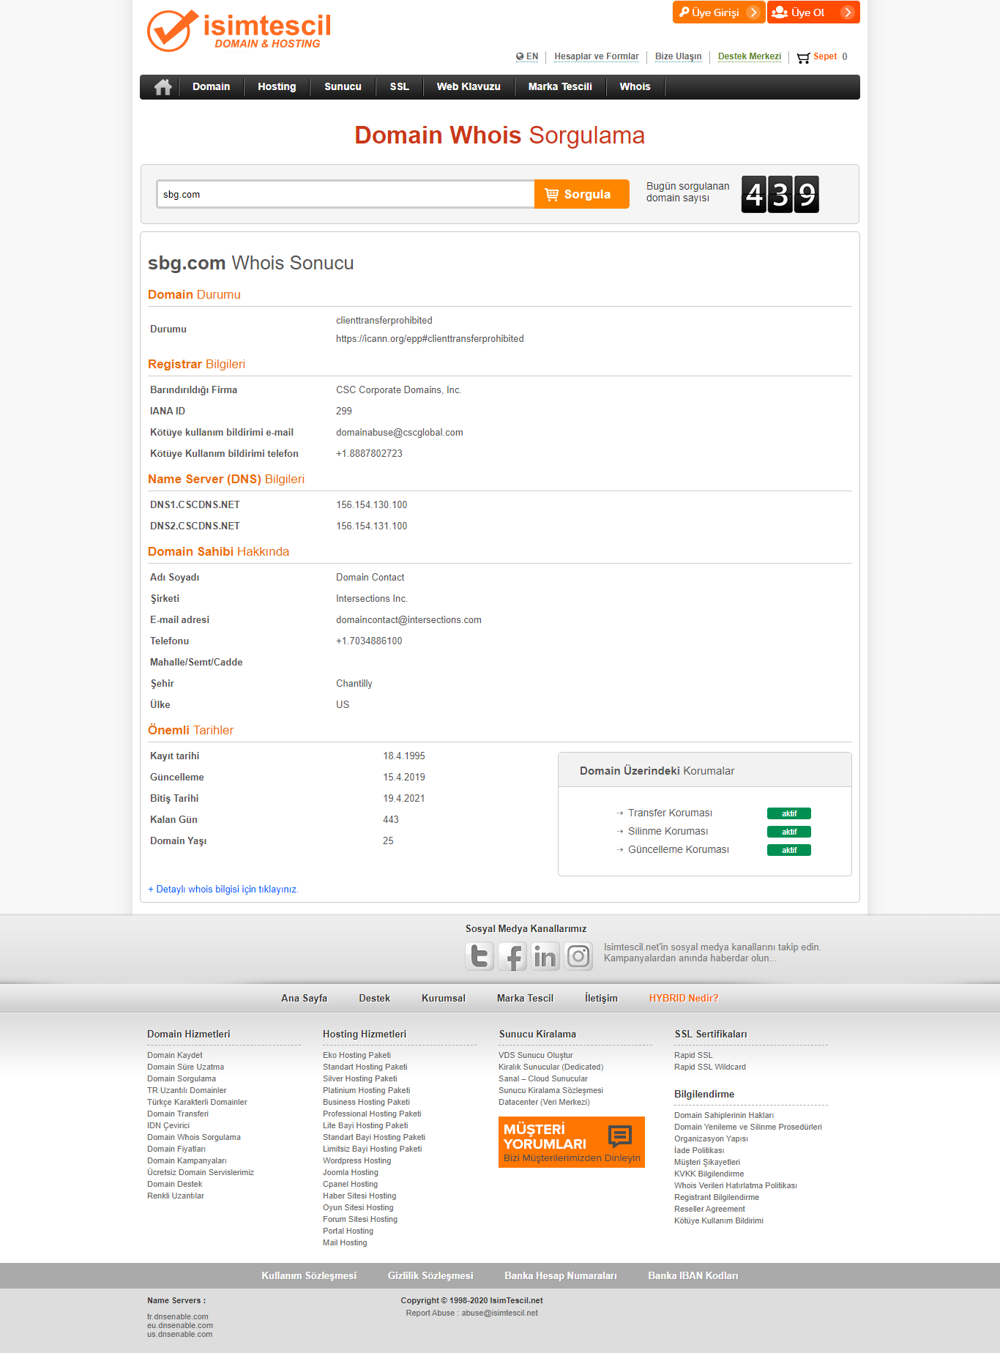
Task: Open the Hosting menu
Action: pyautogui.click(x=277, y=86)
